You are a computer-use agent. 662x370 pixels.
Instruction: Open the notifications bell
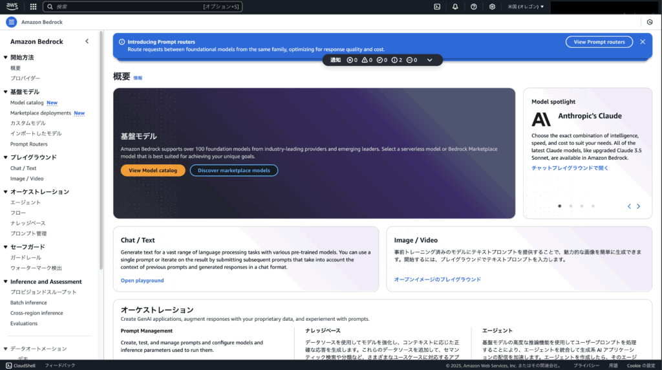click(x=455, y=6)
